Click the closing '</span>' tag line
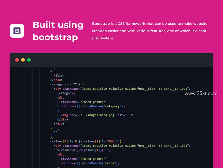This screenshot has width=223, height=168. (56, 80)
